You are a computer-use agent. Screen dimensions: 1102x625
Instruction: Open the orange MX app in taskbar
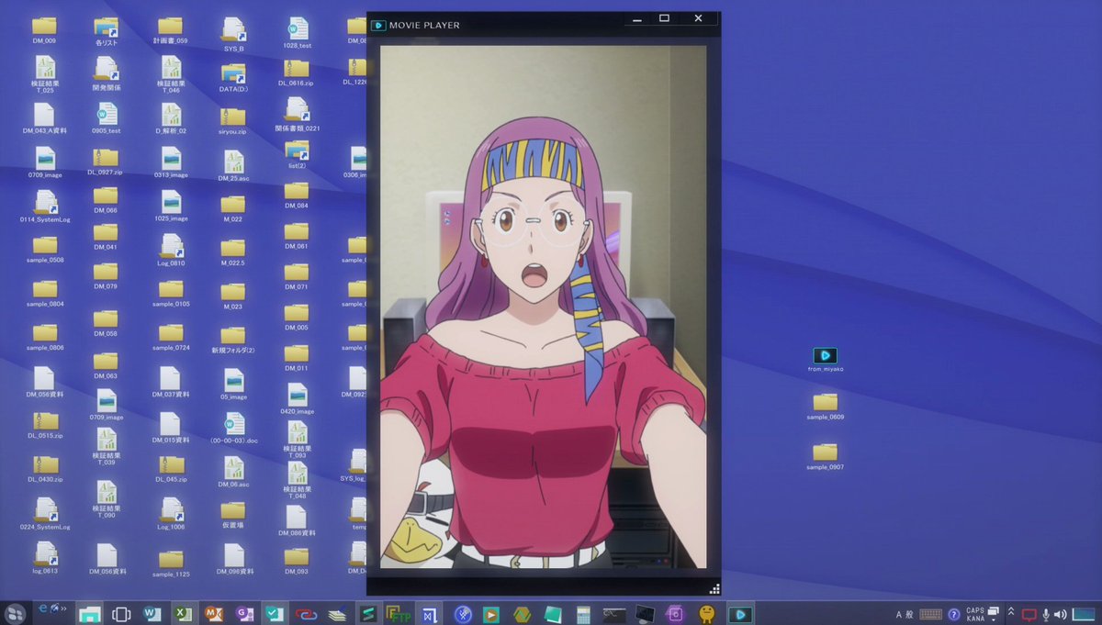(x=214, y=614)
